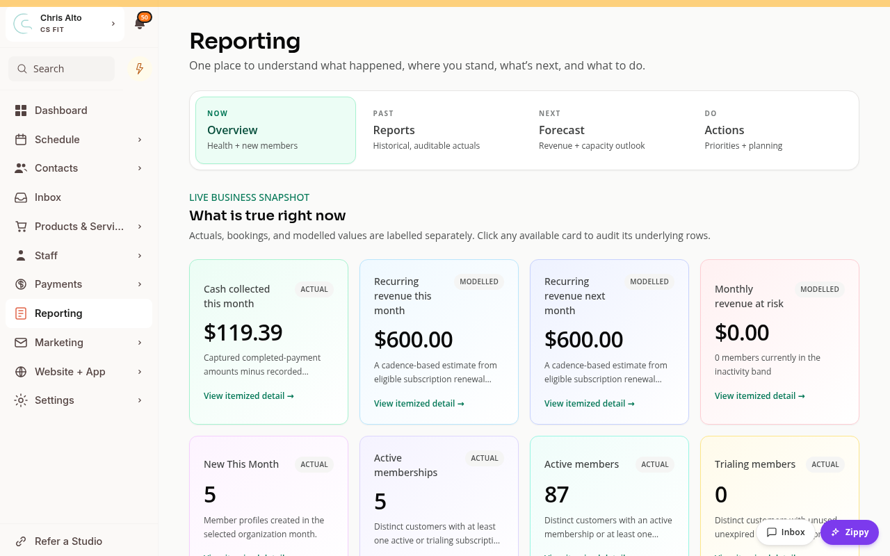Click the magnifier icon in Search
Image resolution: width=890 pixels, height=556 pixels.
22,69
